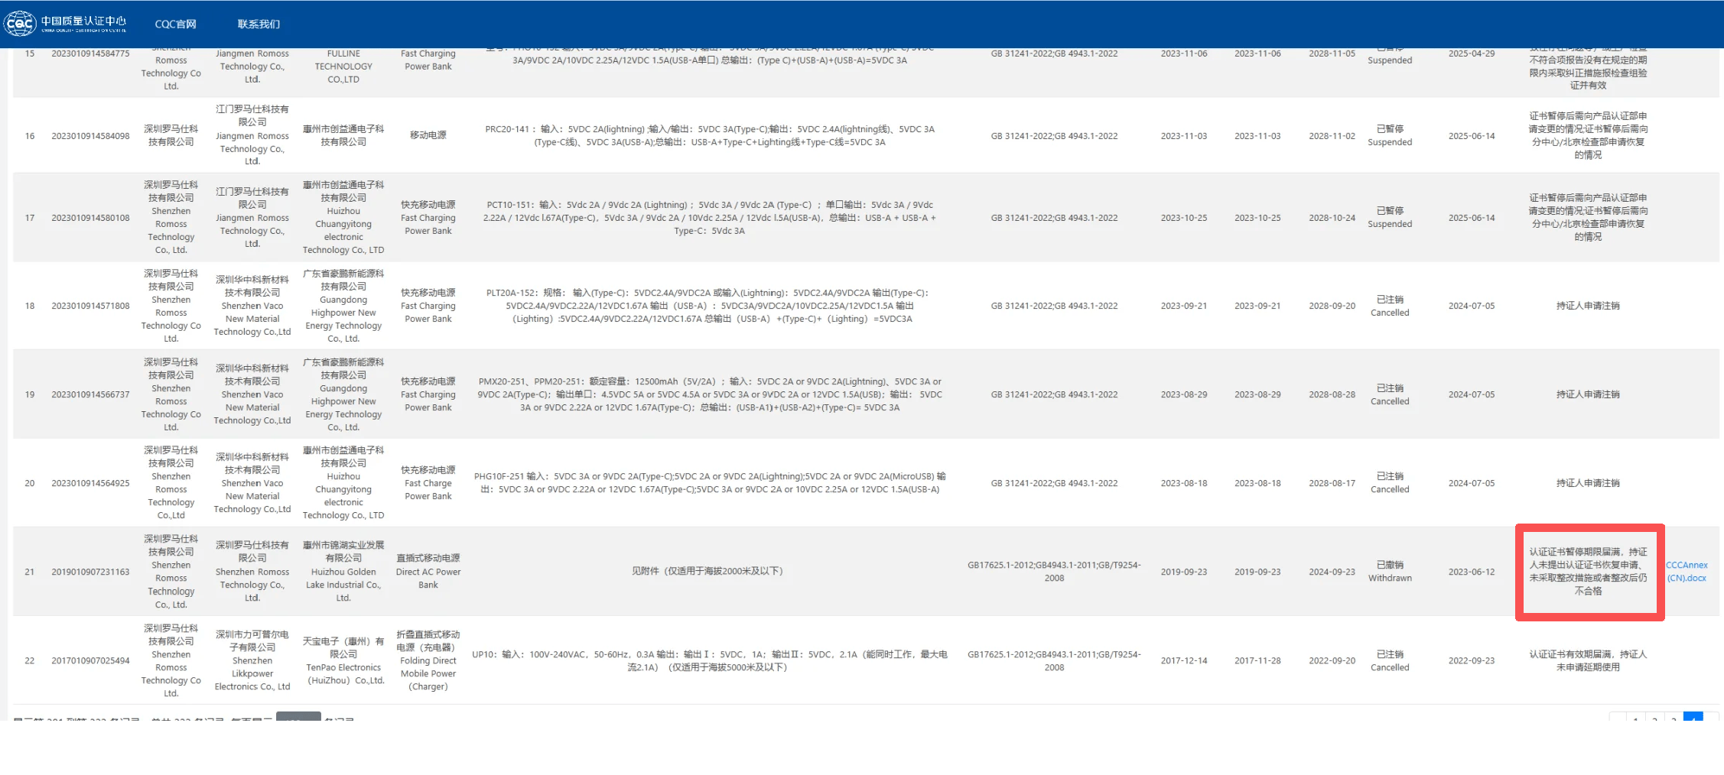Click the Shenzhen Likkpower Electronics cell
1724x775 pixels.
[x=252, y=660]
